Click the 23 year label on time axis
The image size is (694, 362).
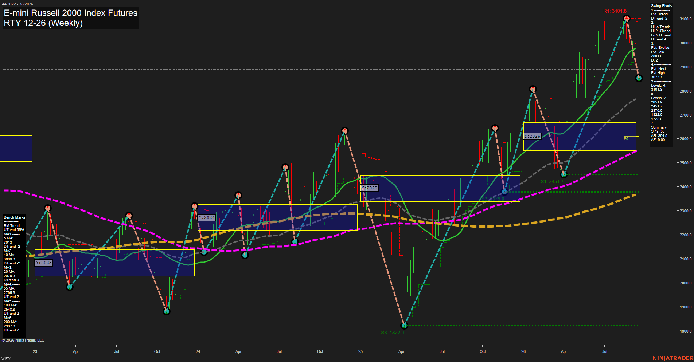click(35, 351)
